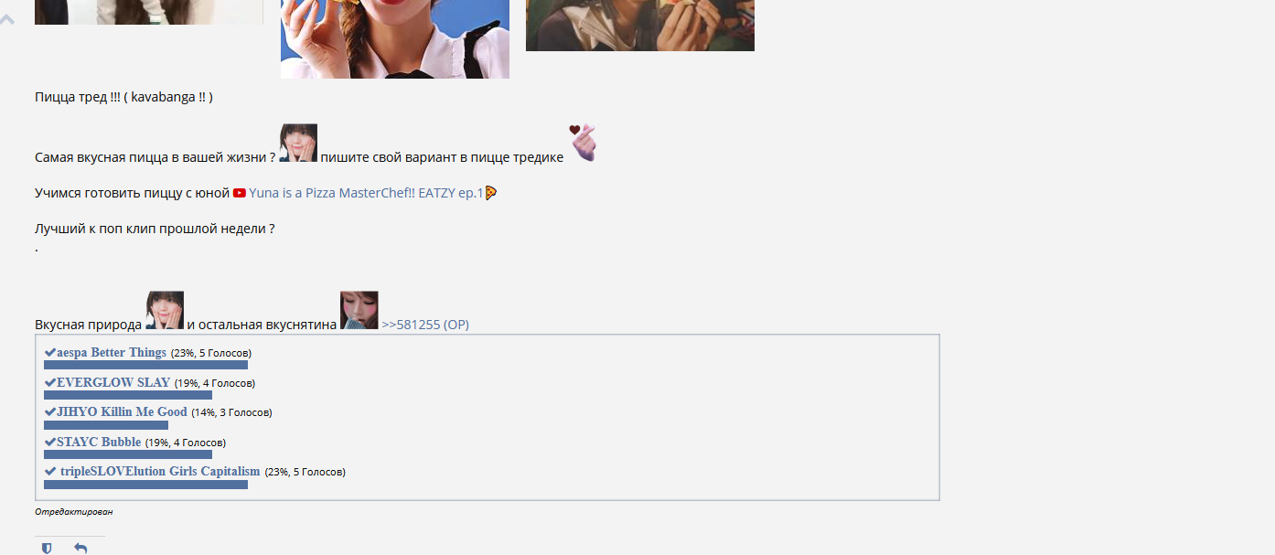The width and height of the screenshot is (1275, 555).
Task: Select STAYC Bubble poll option
Action: (92, 442)
